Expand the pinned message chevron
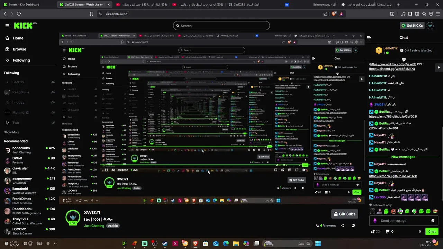 tap(404, 60)
